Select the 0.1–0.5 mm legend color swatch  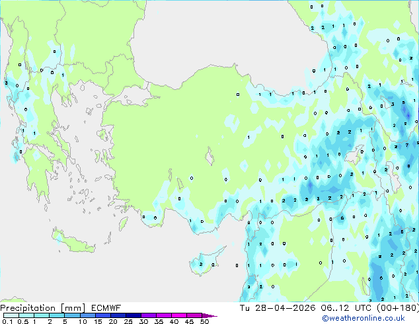coord(11,315)
